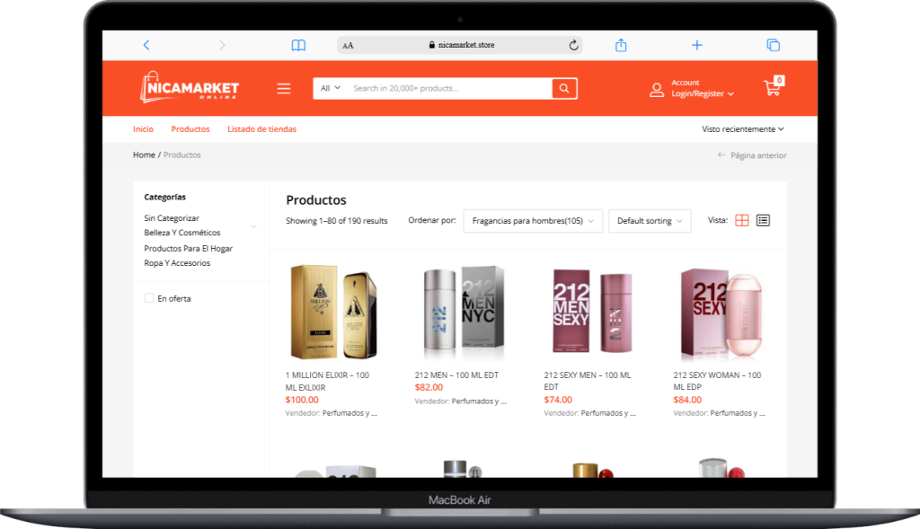This screenshot has width=920, height=529.
Task: Open the Productos navigation item
Action: [x=190, y=129]
